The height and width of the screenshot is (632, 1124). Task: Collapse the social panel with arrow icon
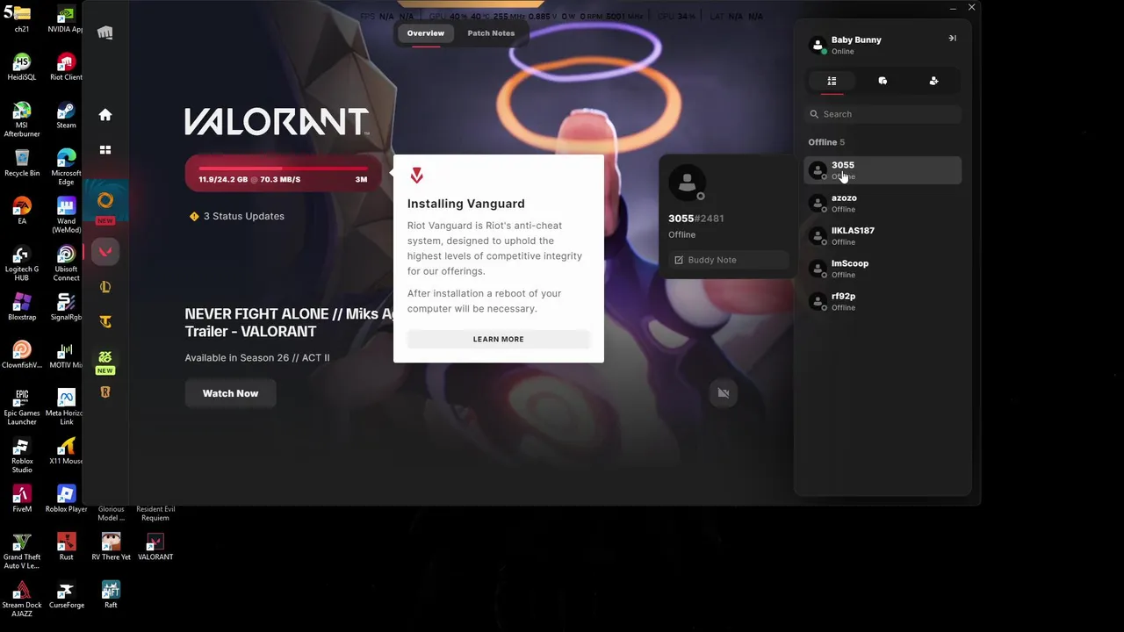952,39
